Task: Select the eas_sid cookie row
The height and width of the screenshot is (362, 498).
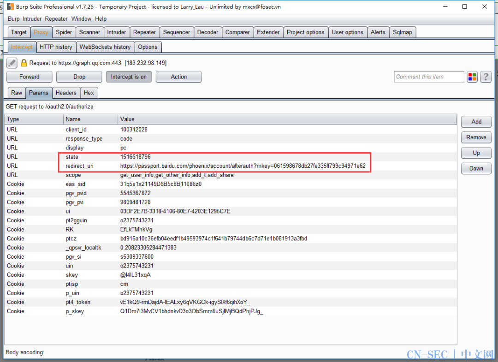Action: pyautogui.click(x=231, y=184)
